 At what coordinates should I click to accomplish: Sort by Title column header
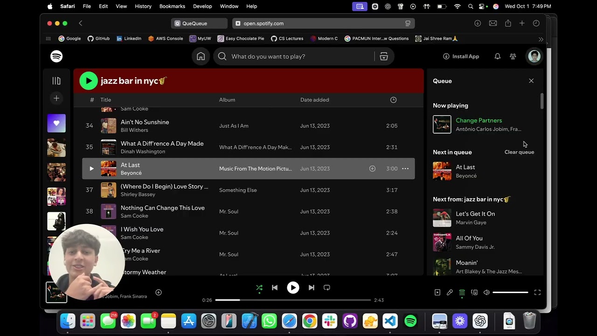point(106,100)
